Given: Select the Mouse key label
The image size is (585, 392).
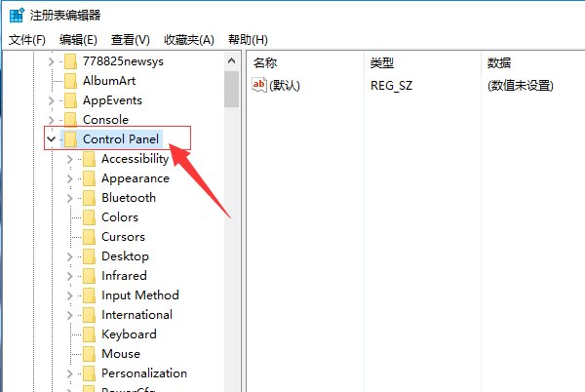Looking at the screenshot, I should click(121, 354).
